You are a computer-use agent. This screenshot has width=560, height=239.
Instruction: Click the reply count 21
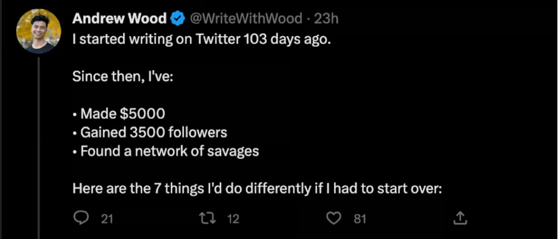pyautogui.click(x=107, y=219)
